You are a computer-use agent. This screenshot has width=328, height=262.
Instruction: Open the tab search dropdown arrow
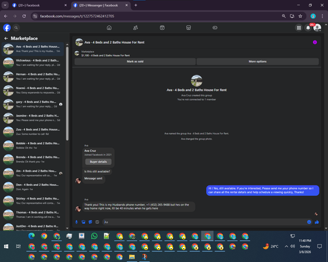coord(5,5)
